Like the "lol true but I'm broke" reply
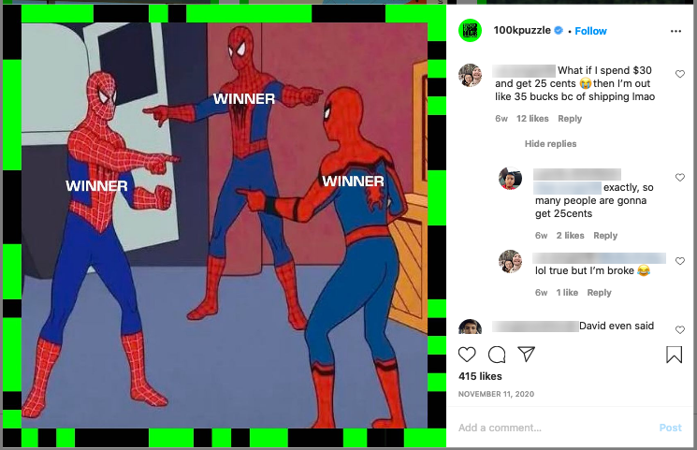The width and height of the screenshot is (697, 450). tap(679, 261)
